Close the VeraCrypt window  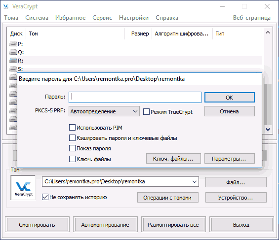pyautogui.click(x=267, y=6)
